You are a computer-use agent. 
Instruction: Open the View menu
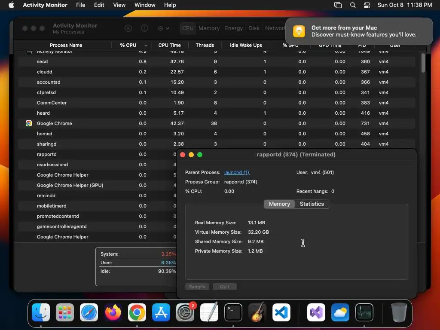pos(119,5)
